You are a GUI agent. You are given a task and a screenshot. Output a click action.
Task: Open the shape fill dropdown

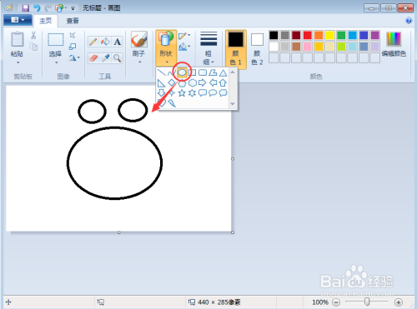(x=184, y=47)
